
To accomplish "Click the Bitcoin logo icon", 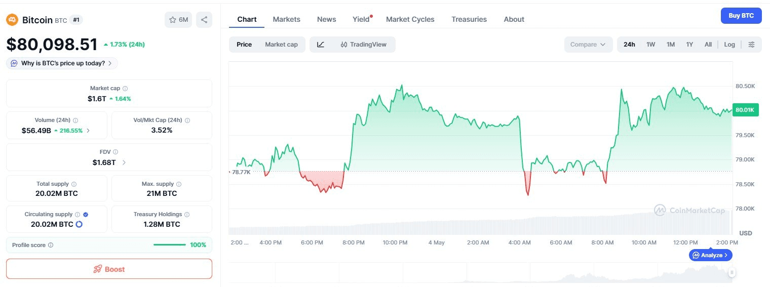I will [12, 20].
